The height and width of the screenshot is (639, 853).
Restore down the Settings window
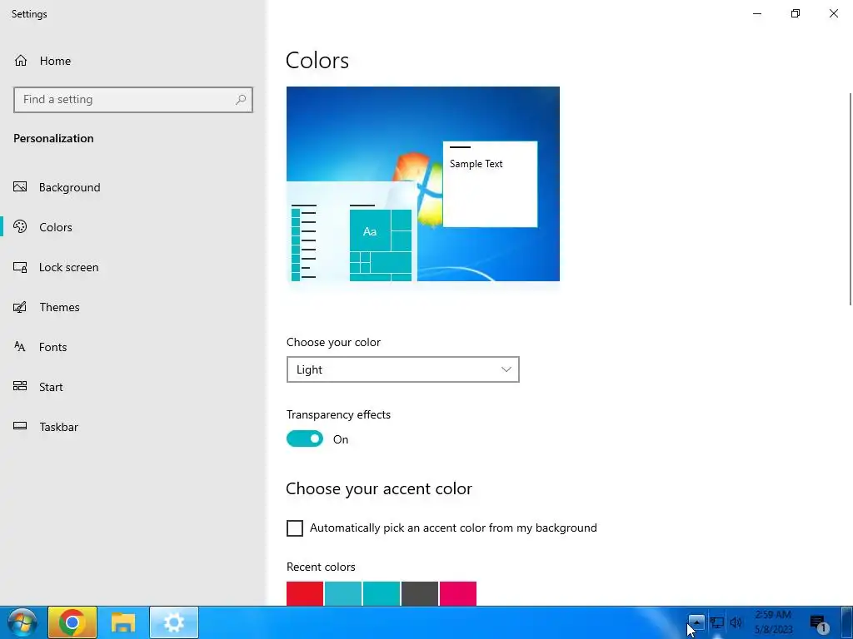(796, 13)
